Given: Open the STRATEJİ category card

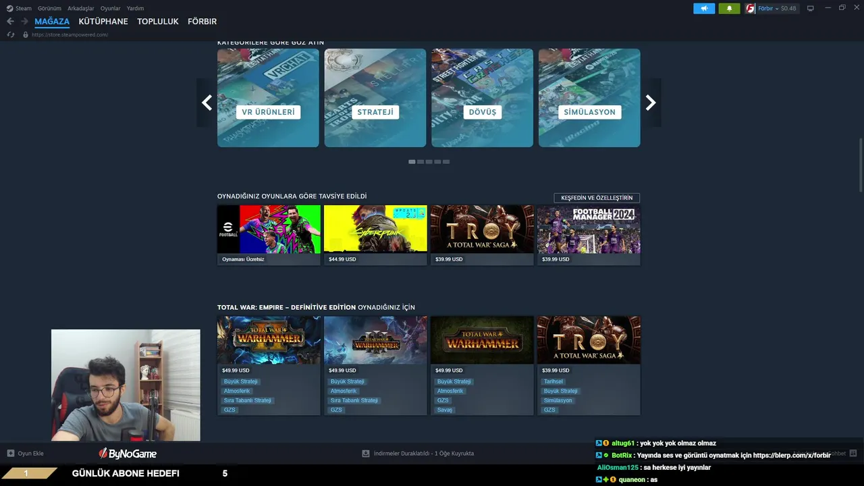Looking at the screenshot, I should pyautogui.click(x=375, y=98).
